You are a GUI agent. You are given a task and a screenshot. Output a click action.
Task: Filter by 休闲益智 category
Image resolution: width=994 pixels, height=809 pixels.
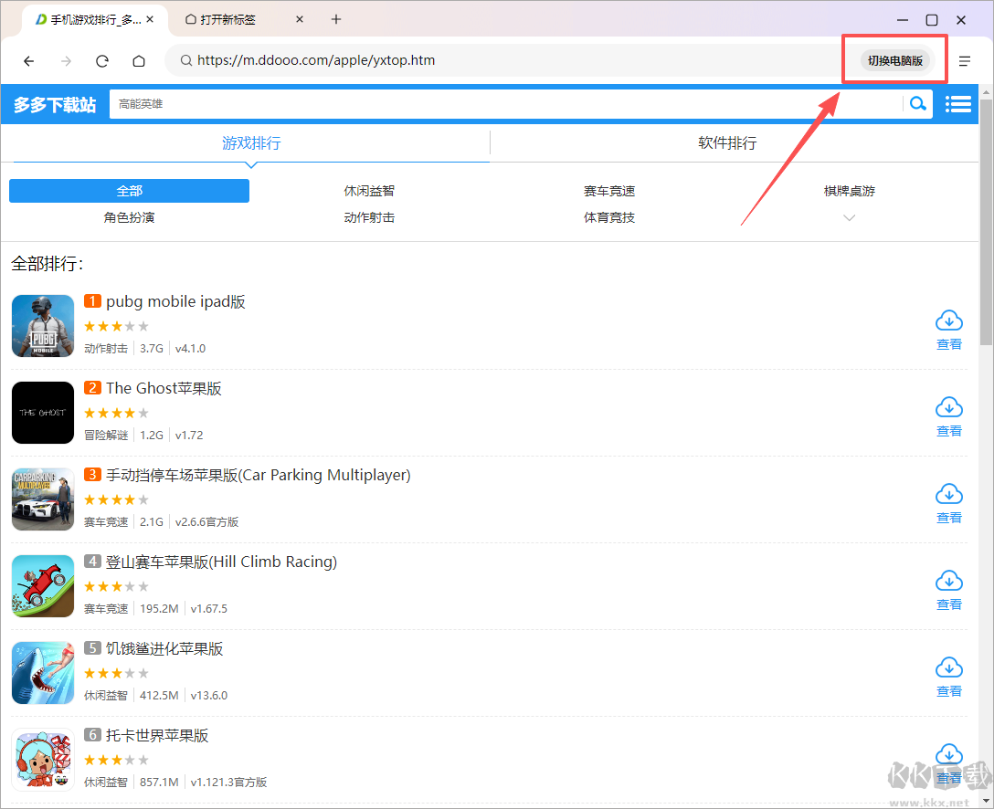click(369, 191)
